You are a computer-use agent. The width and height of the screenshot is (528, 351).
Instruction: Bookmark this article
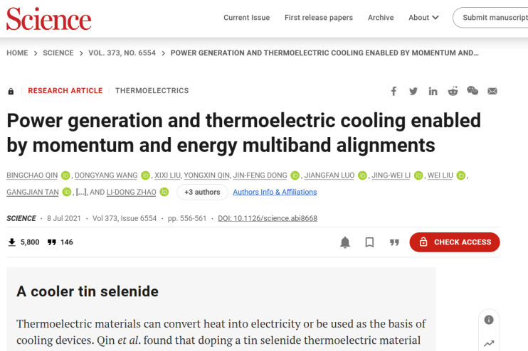[369, 242]
